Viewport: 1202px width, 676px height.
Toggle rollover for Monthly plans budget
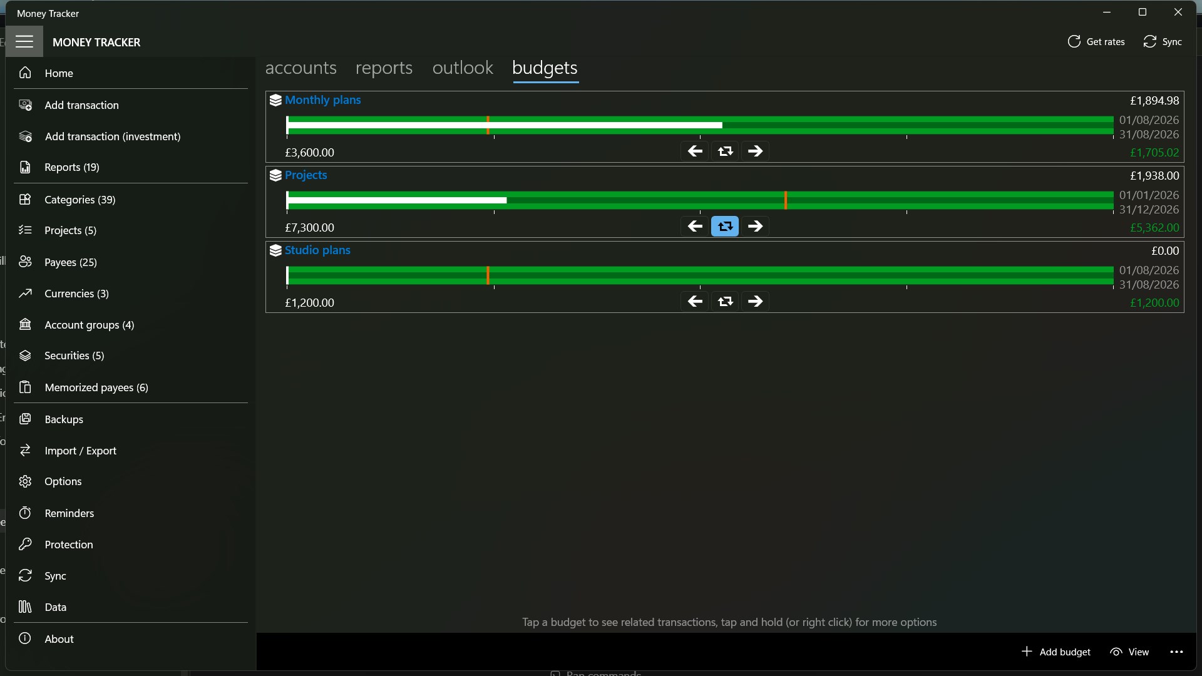tap(725, 151)
